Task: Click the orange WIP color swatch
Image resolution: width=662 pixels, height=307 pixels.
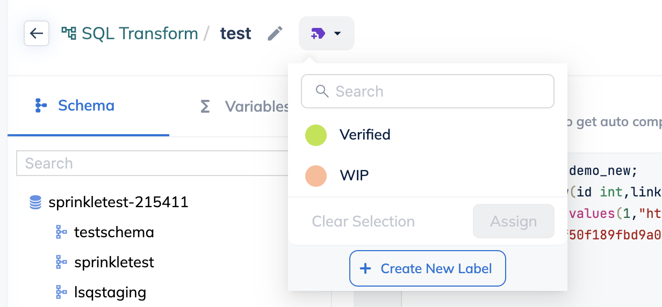Action: click(x=316, y=176)
